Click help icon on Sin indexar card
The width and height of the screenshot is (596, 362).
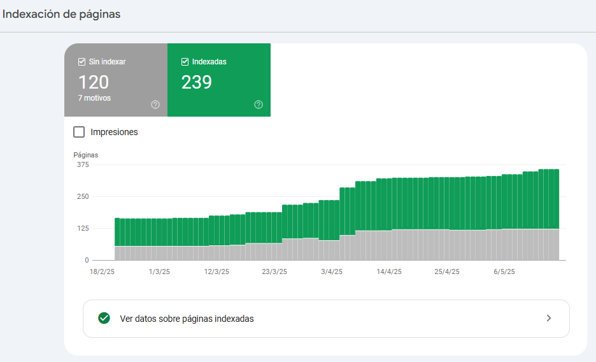(x=155, y=105)
